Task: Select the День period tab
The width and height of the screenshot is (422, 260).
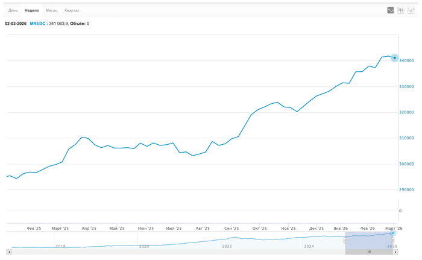Action: (13, 10)
